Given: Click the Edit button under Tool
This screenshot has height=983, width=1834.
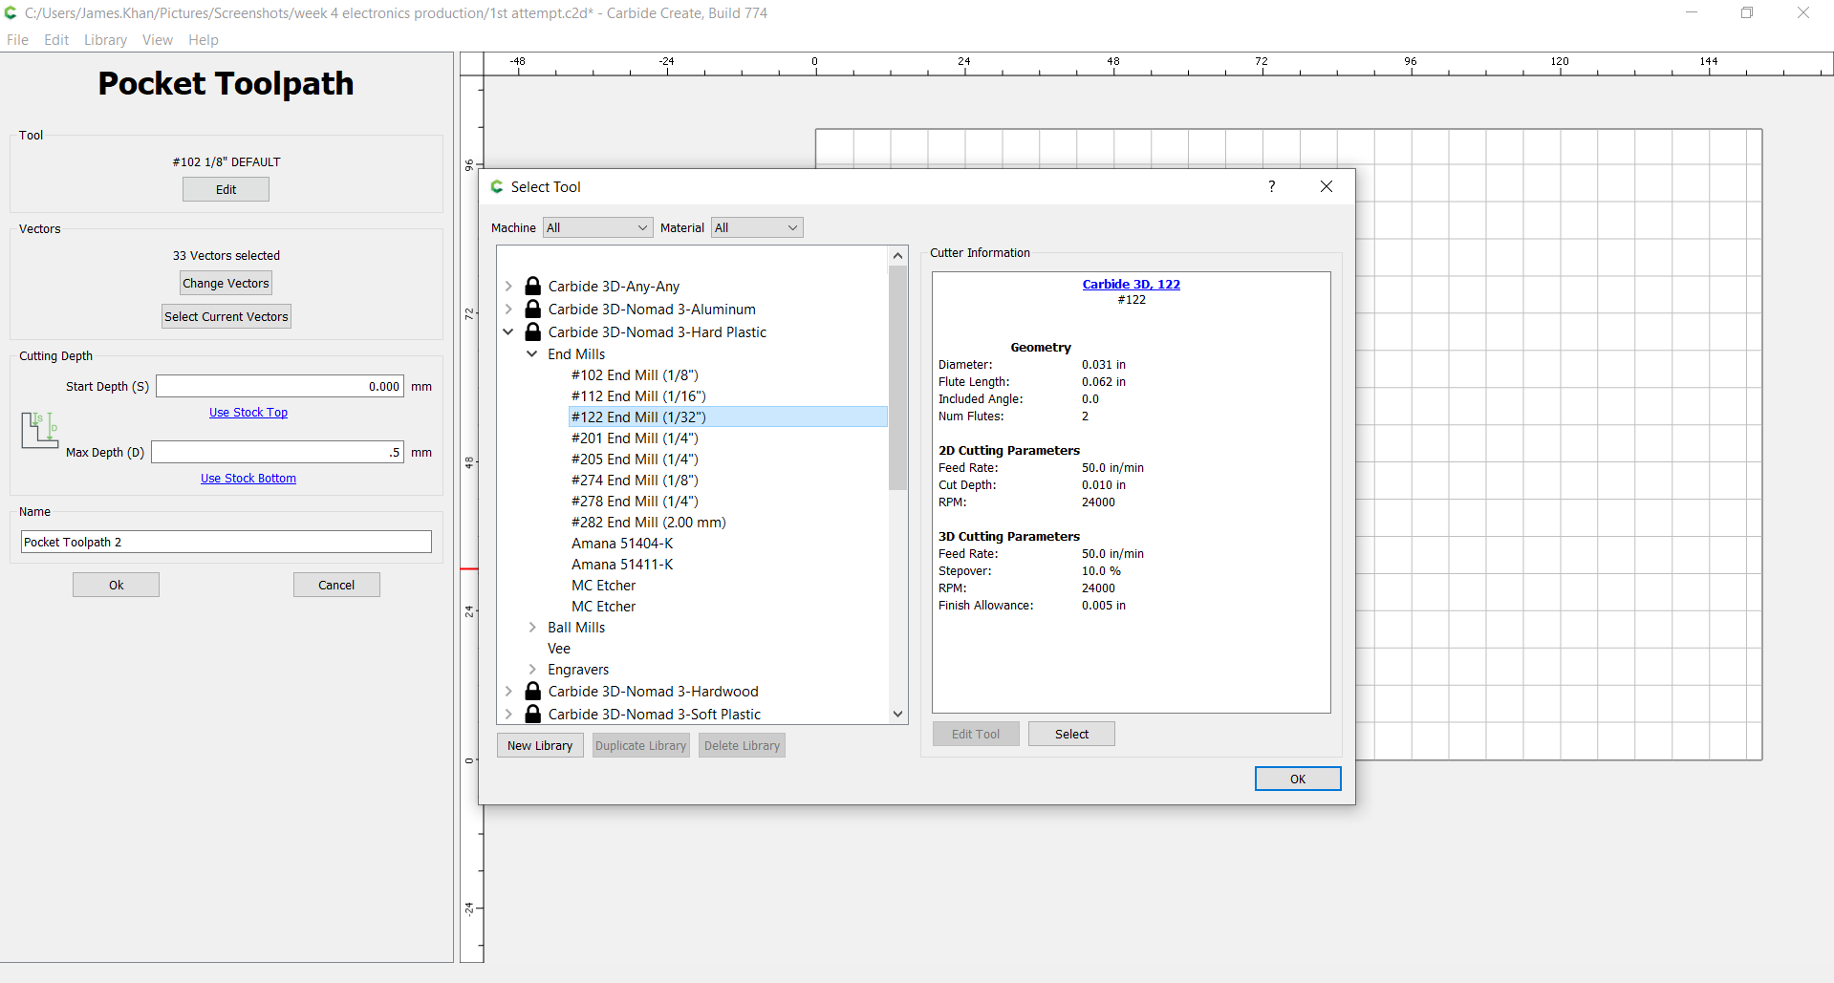Looking at the screenshot, I should (x=226, y=189).
